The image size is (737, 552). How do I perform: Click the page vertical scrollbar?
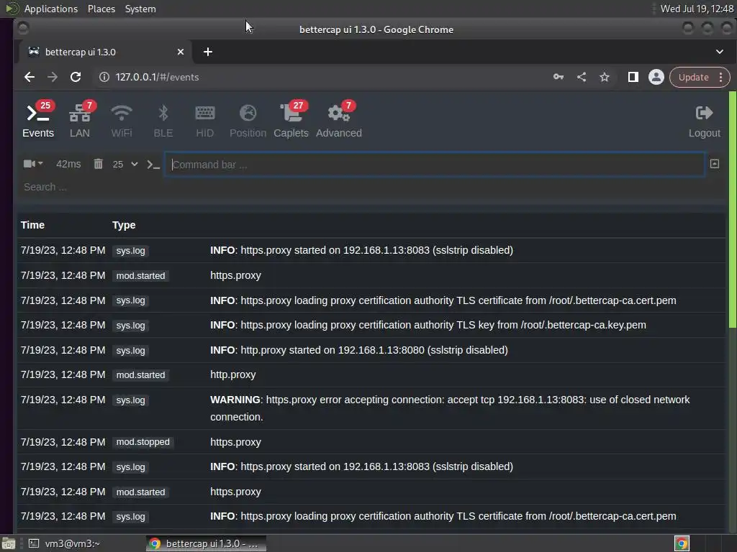732,210
